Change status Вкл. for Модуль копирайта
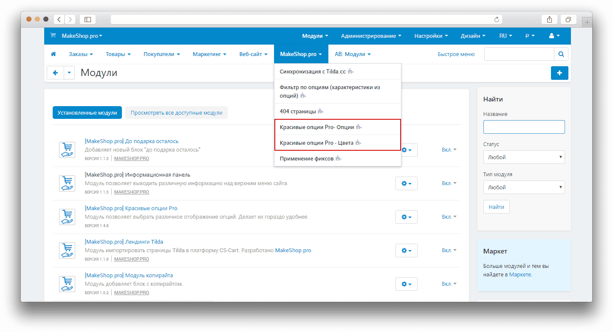This screenshot has width=613, height=332. (x=449, y=284)
